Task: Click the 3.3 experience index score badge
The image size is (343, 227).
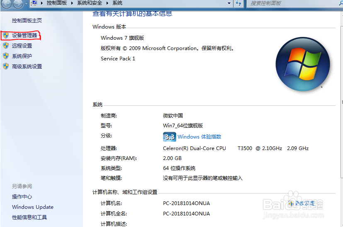Action: tap(170, 137)
